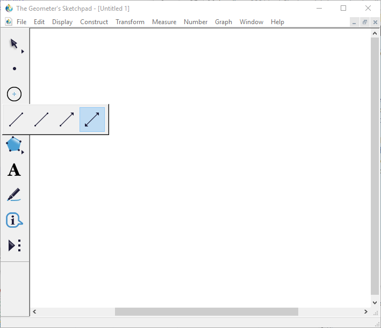Open the Measure menu

164,22
